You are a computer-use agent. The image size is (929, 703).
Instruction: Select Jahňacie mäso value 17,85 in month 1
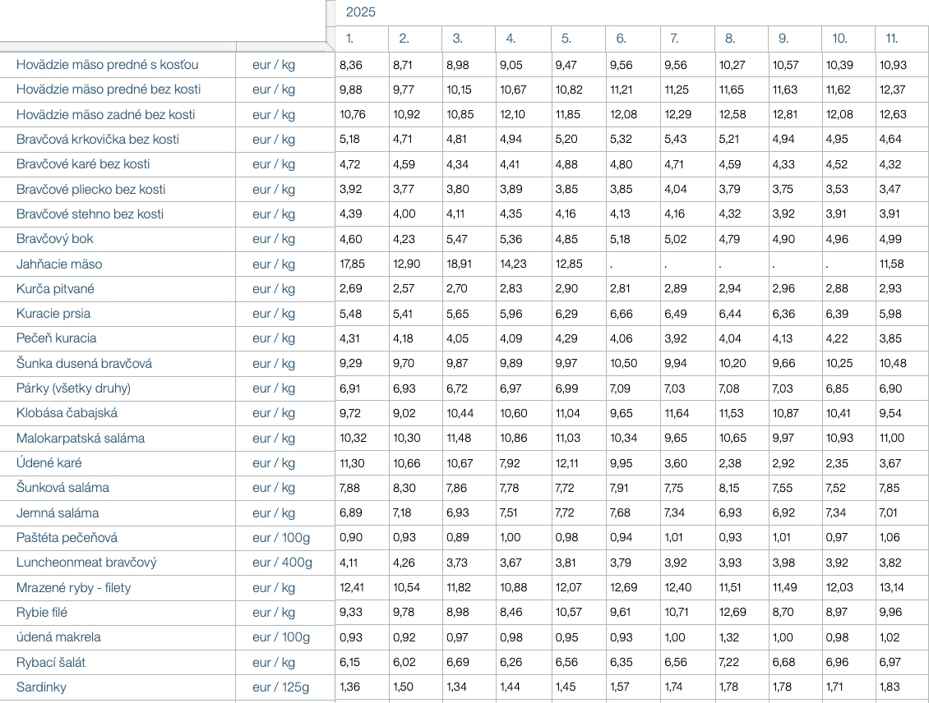tap(351, 264)
